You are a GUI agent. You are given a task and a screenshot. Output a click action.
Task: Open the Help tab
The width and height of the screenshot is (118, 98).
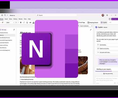click(x=29, y=19)
